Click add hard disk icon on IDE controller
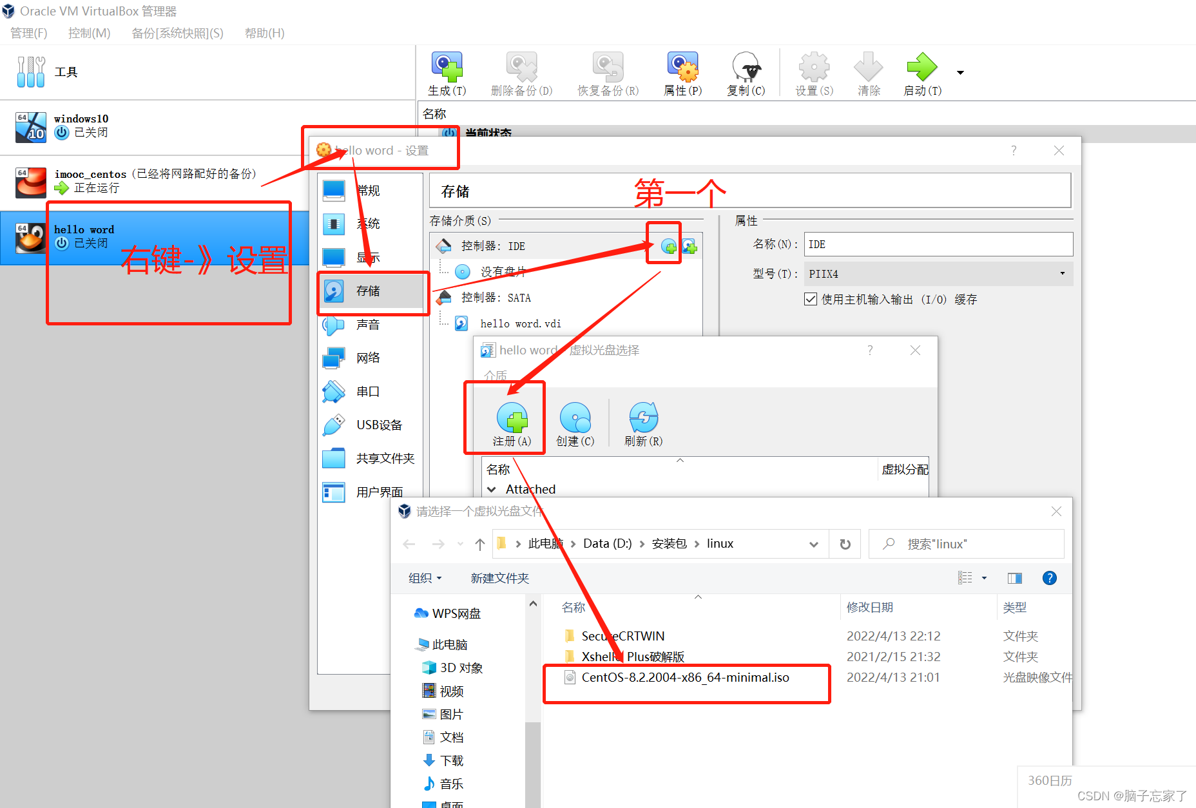 (x=689, y=246)
